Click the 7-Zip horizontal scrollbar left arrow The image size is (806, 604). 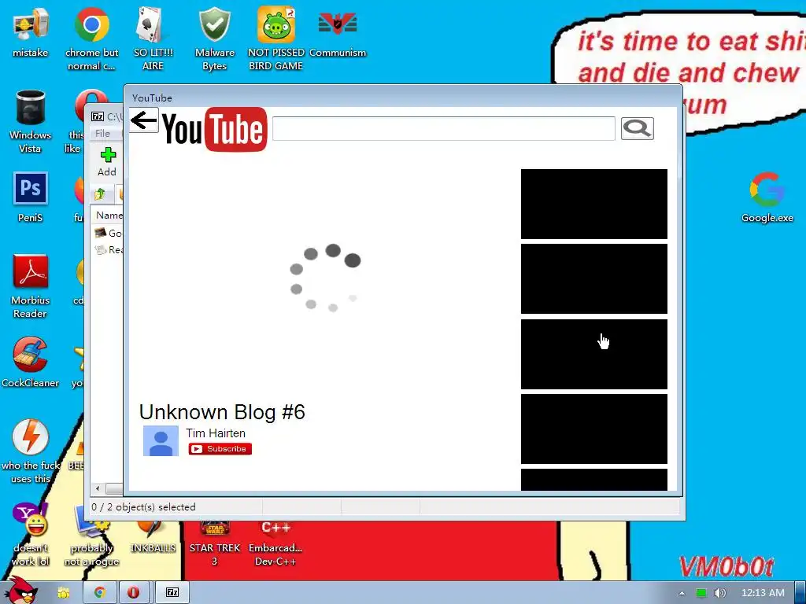(98, 488)
